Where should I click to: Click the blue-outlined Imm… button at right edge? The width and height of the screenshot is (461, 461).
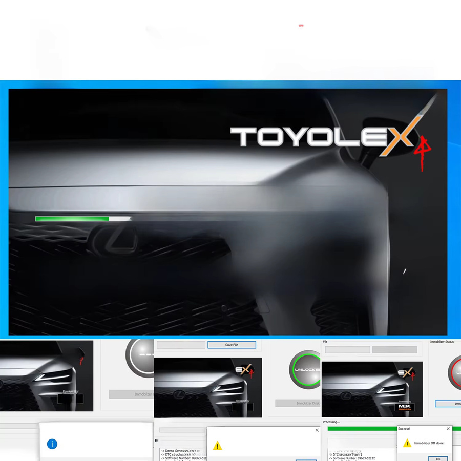(x=448, y=404)
